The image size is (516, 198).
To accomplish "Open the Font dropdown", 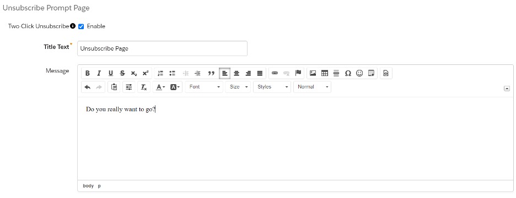I will pos(204,87).
